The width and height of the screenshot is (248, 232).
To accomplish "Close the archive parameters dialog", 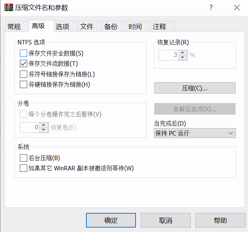I will (237, 8).
